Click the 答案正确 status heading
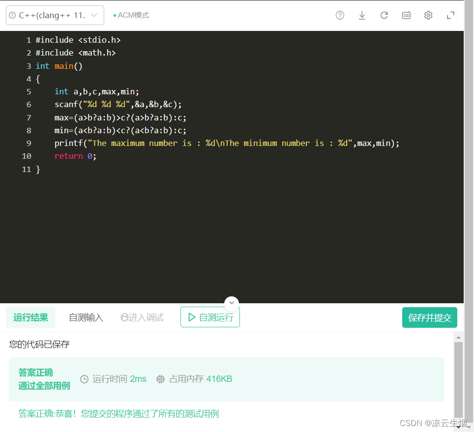Image resolution: width=474 pixels, height=432 pixels. coord(35,373)
